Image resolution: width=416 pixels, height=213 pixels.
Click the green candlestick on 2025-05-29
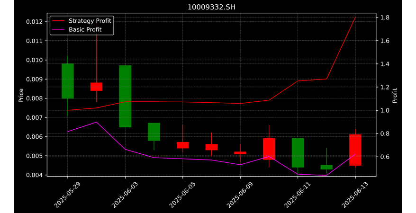68,81
